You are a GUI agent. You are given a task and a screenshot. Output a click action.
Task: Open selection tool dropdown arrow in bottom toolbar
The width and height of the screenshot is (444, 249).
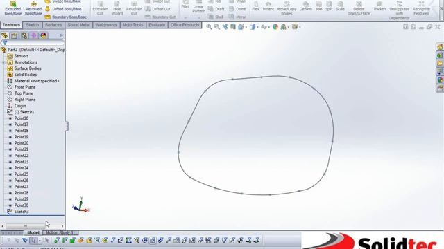pos(40,241)
